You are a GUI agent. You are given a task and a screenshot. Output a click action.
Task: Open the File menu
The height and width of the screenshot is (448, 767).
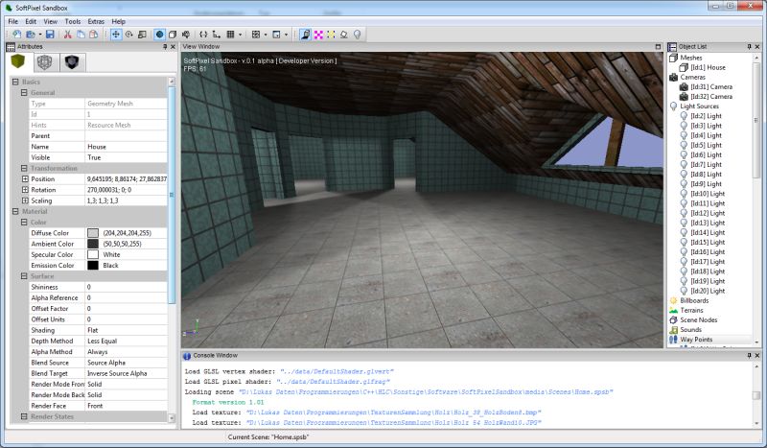(x=13, y=21)
